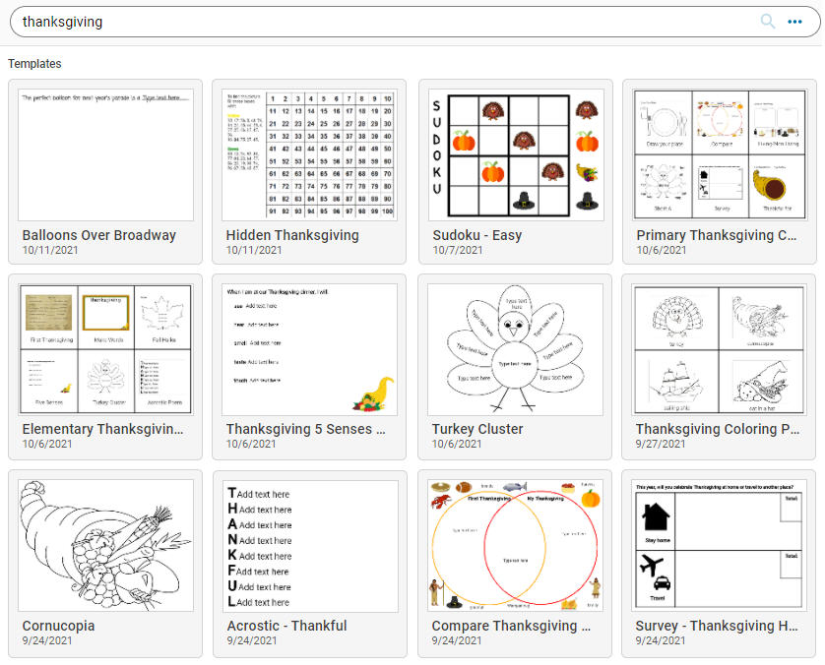The image size is (825, 665).
Task: Click the 'Survey - Thanksgiving H...' title
Action: [x=717, y=626]
